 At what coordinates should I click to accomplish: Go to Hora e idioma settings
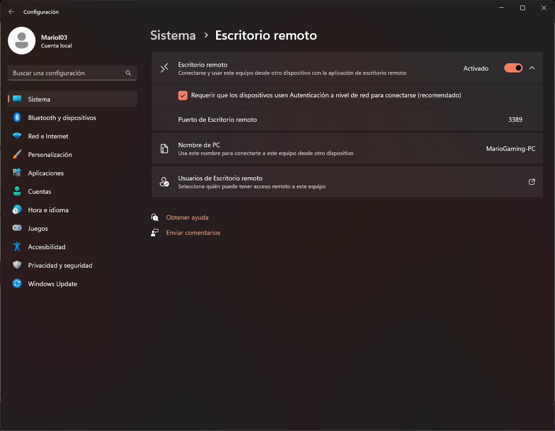click(x=48, y=210)
